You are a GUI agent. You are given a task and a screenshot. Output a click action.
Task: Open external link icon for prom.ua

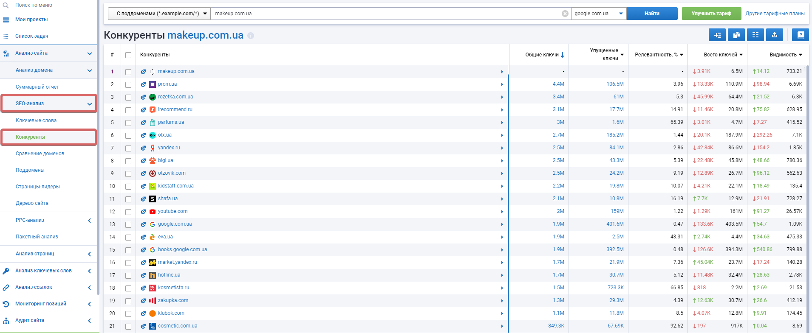pos(144,84)
